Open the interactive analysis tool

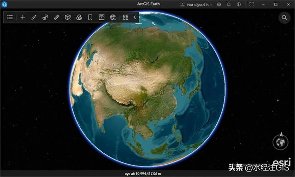pyautogui.click(x=45, y=17)
